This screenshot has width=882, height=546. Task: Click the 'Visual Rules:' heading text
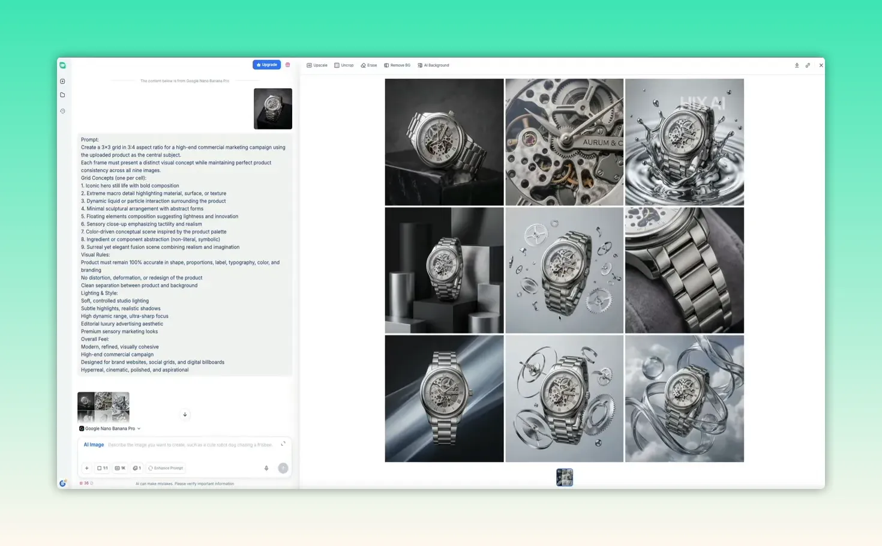(95, 255)
